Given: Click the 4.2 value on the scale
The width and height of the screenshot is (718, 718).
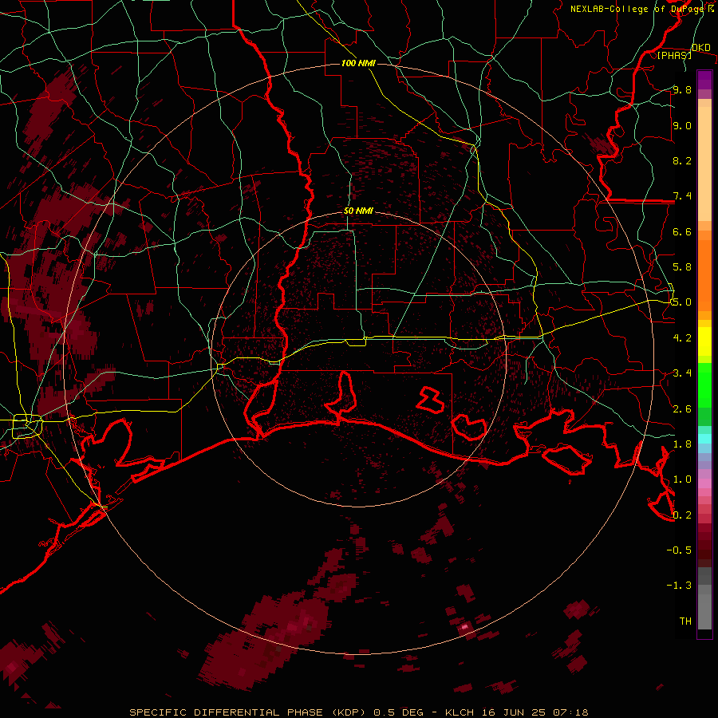Looking at the screenshot, I should pos(682,338).
